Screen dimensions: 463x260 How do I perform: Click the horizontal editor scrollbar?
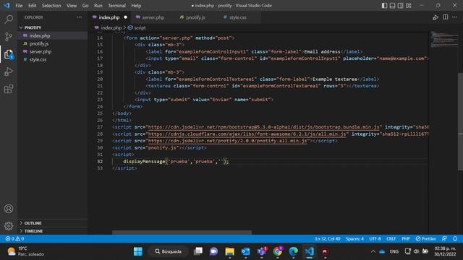pyautogui.click(x=182, y=233)
